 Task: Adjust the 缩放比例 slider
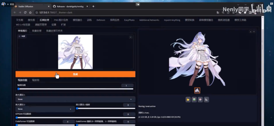76,89
